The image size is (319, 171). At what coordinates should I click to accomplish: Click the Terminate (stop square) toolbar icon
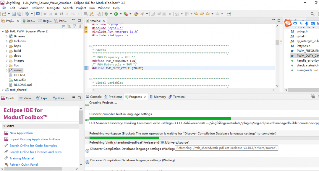click(56, 14)
